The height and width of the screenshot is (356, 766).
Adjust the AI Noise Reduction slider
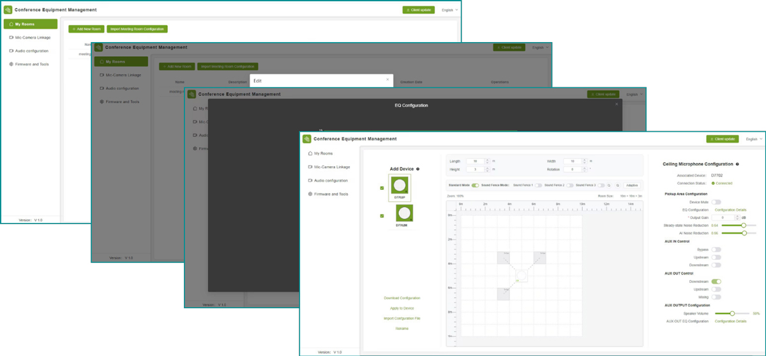pyautogui.click(x=739, y=233)
